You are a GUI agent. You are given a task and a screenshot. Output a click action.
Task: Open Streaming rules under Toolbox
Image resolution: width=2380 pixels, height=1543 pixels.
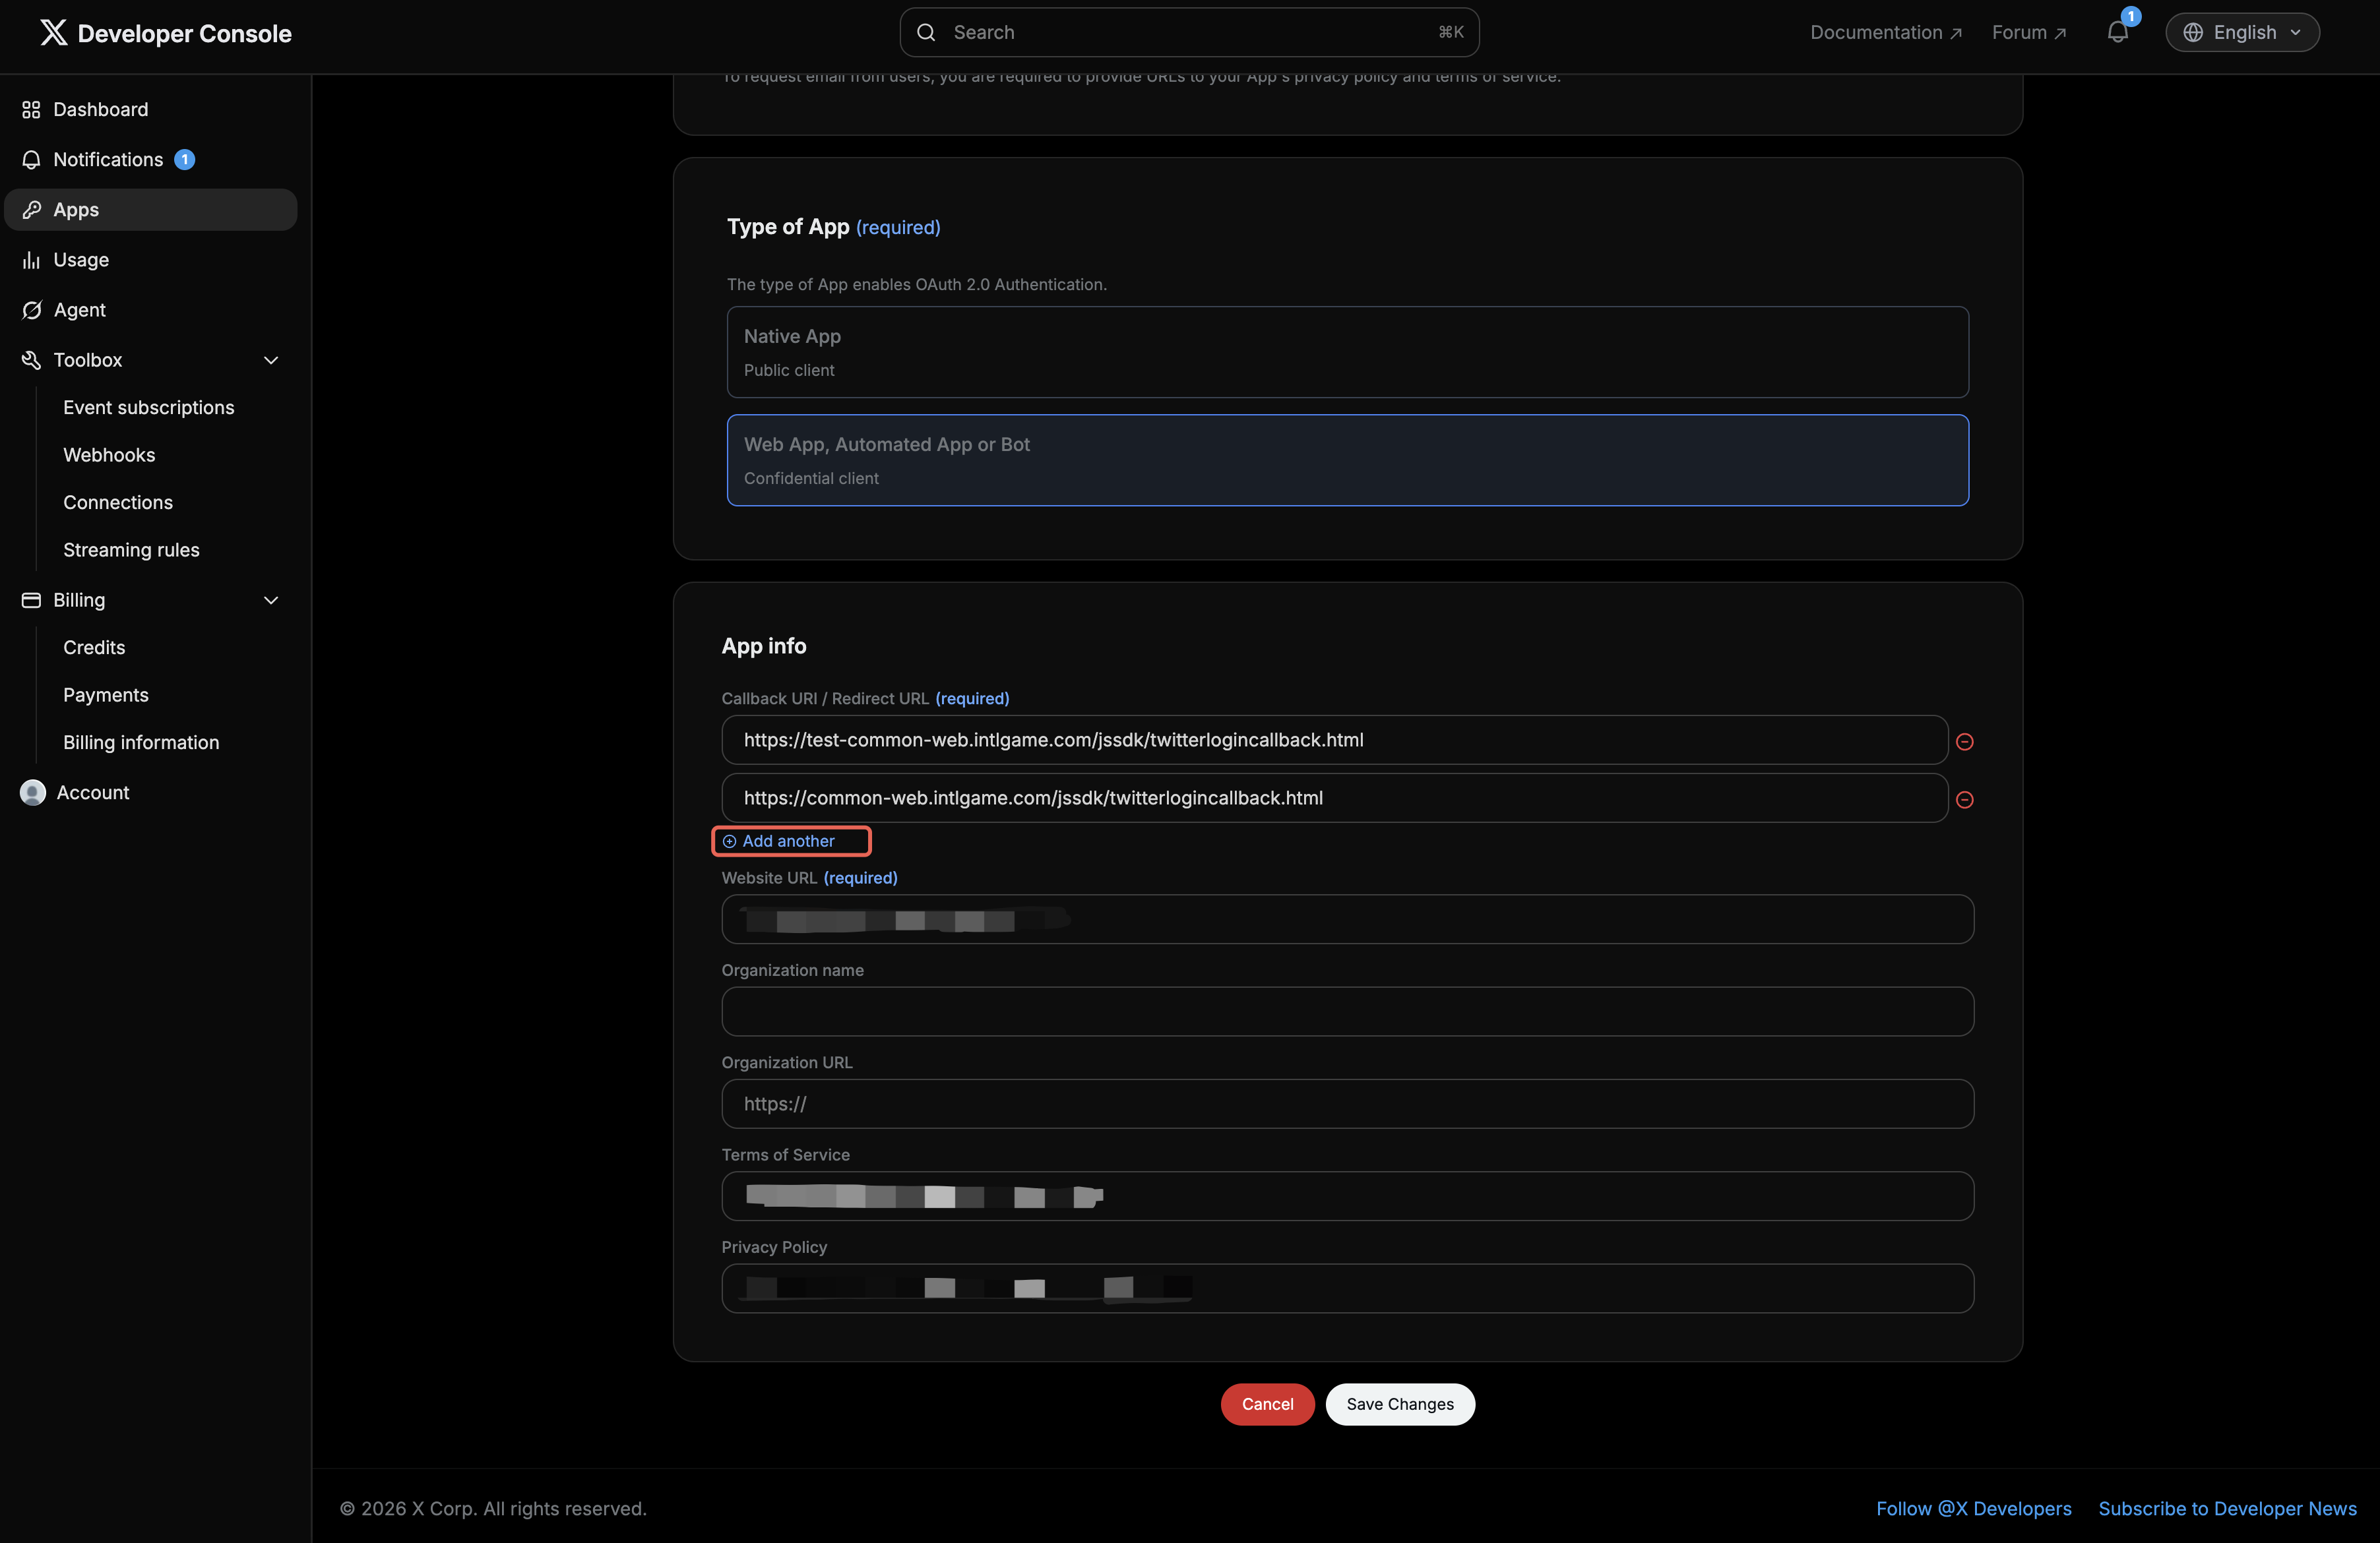pos(131,550)
